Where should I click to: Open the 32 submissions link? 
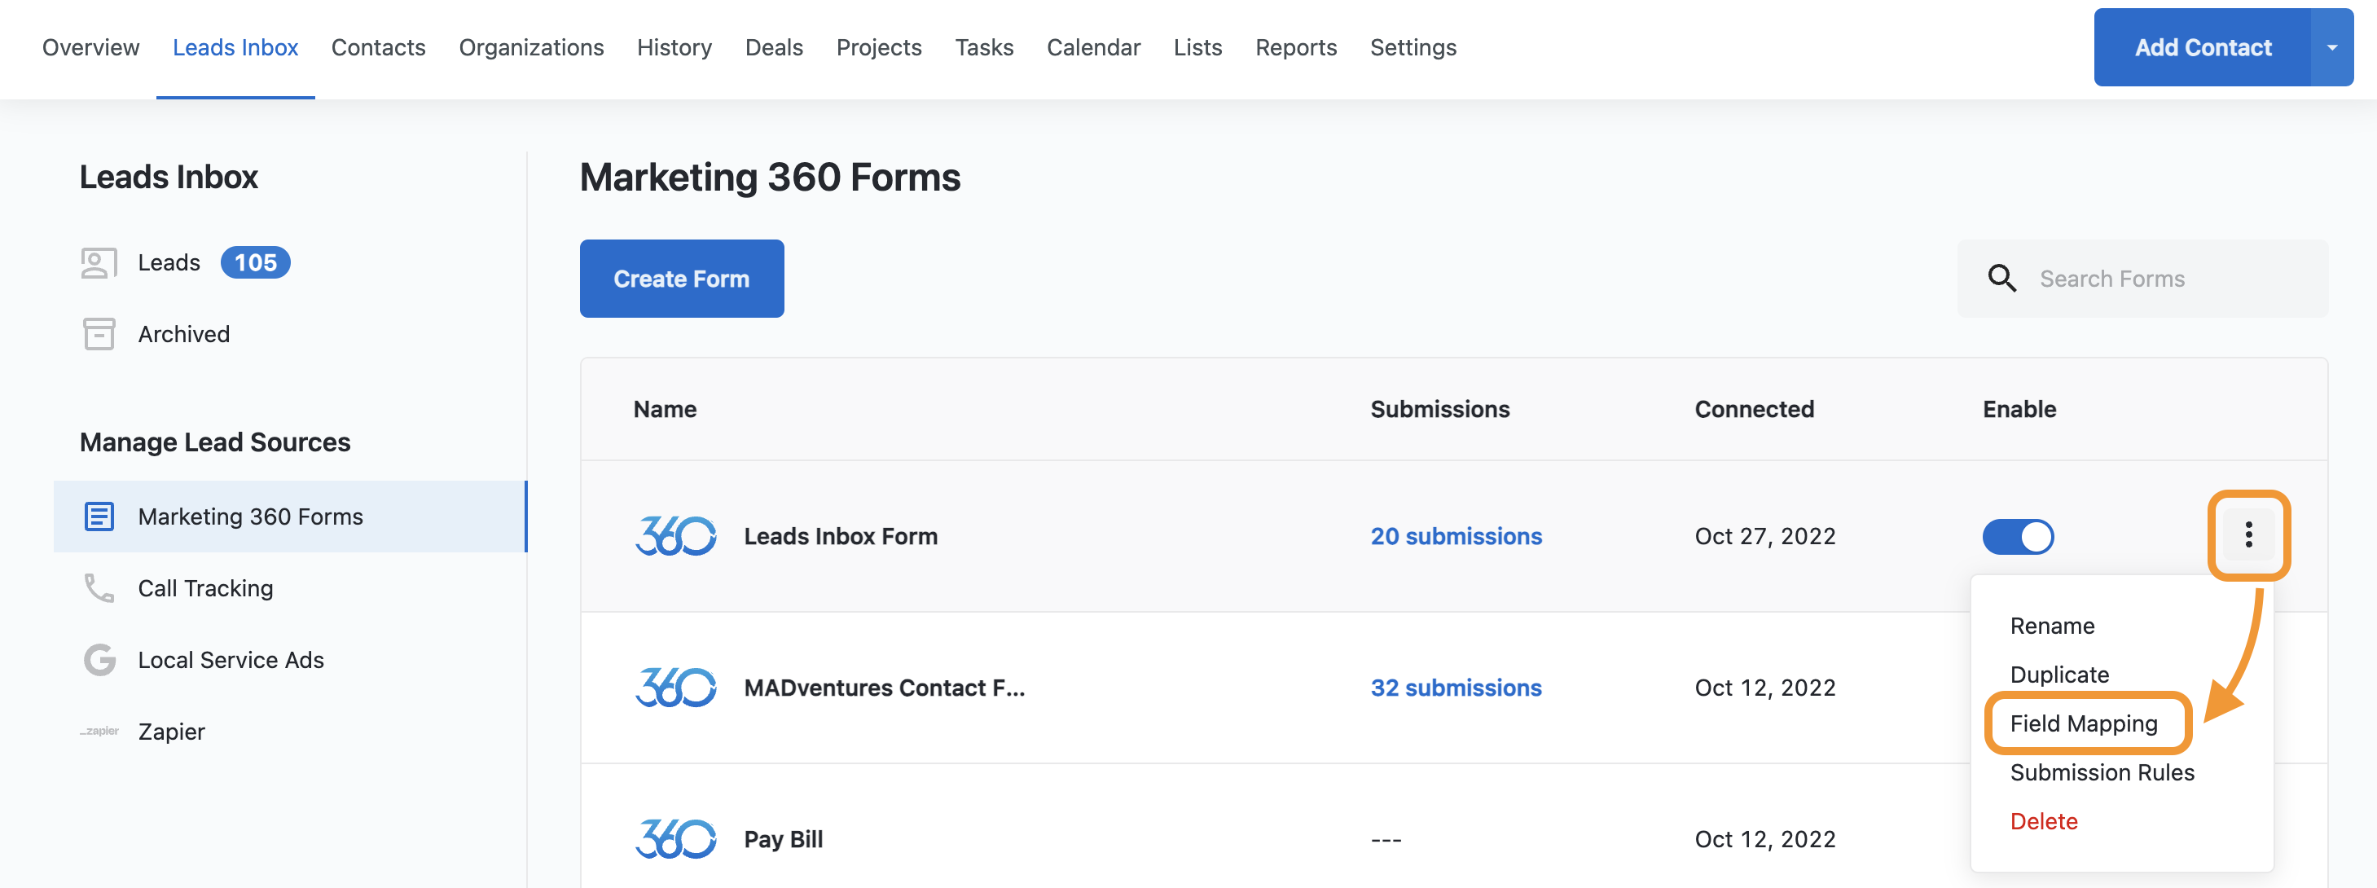pyautogui.click(x=1455, y=688)
